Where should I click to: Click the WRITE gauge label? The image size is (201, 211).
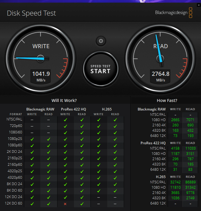pos(41,46)
